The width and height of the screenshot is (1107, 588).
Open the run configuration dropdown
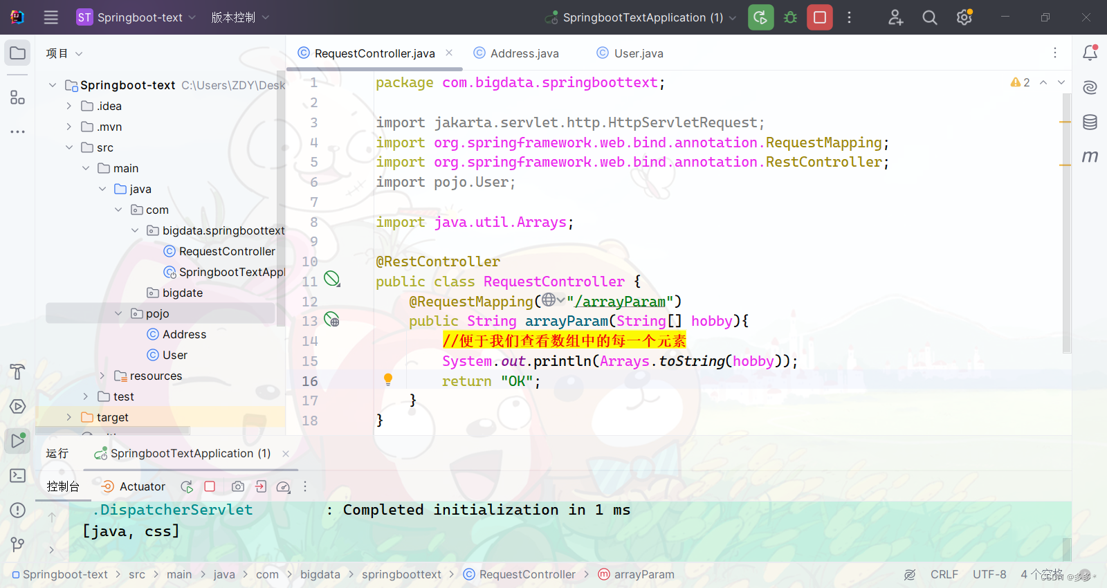pyautogui.click(x=641, y=17)
